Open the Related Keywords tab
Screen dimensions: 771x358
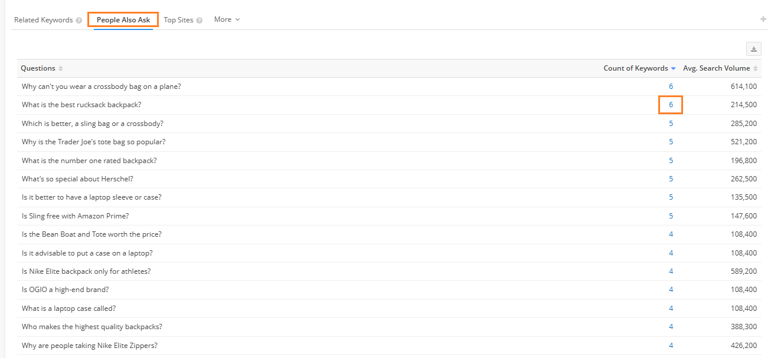coord(43,20)
